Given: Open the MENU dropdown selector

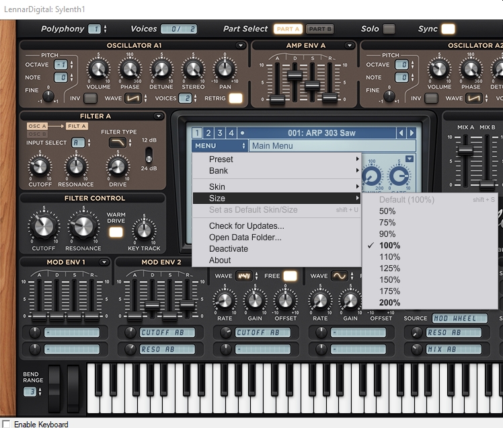Looking at the screenshot, I should click(220, 146).
